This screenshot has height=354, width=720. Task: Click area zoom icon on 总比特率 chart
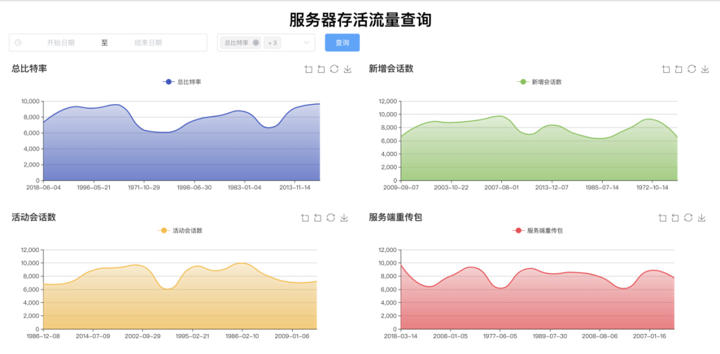[x=308, y=69]
